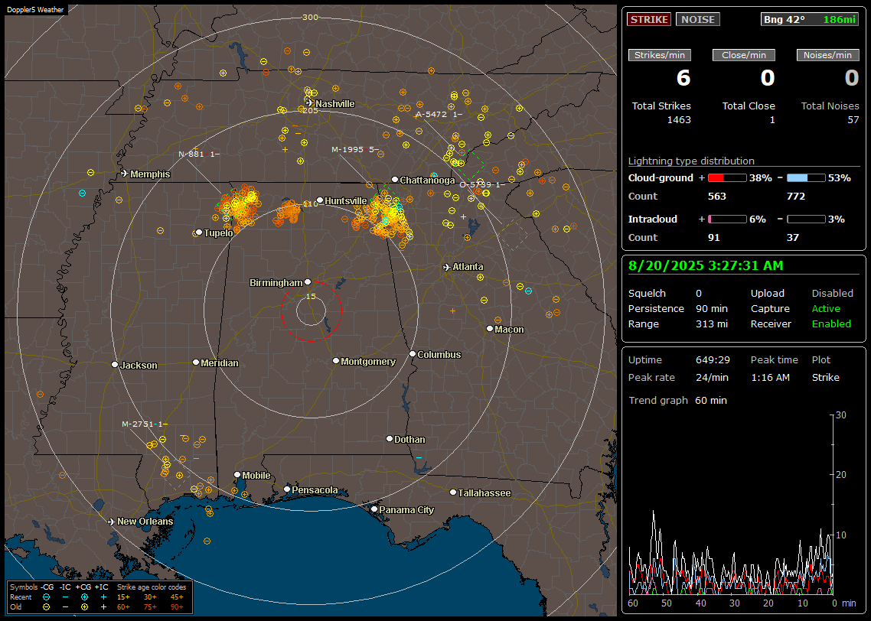871x621 pixels.
Task: Click the Meridian city marker dot
Action: [195, 362]
